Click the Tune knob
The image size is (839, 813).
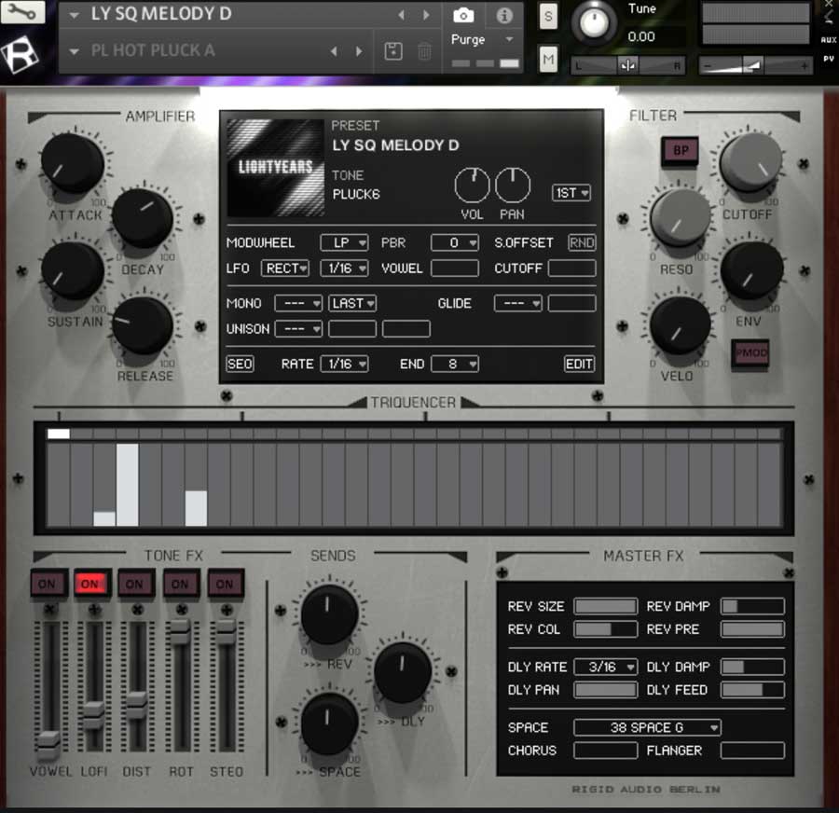pos(594,22)
